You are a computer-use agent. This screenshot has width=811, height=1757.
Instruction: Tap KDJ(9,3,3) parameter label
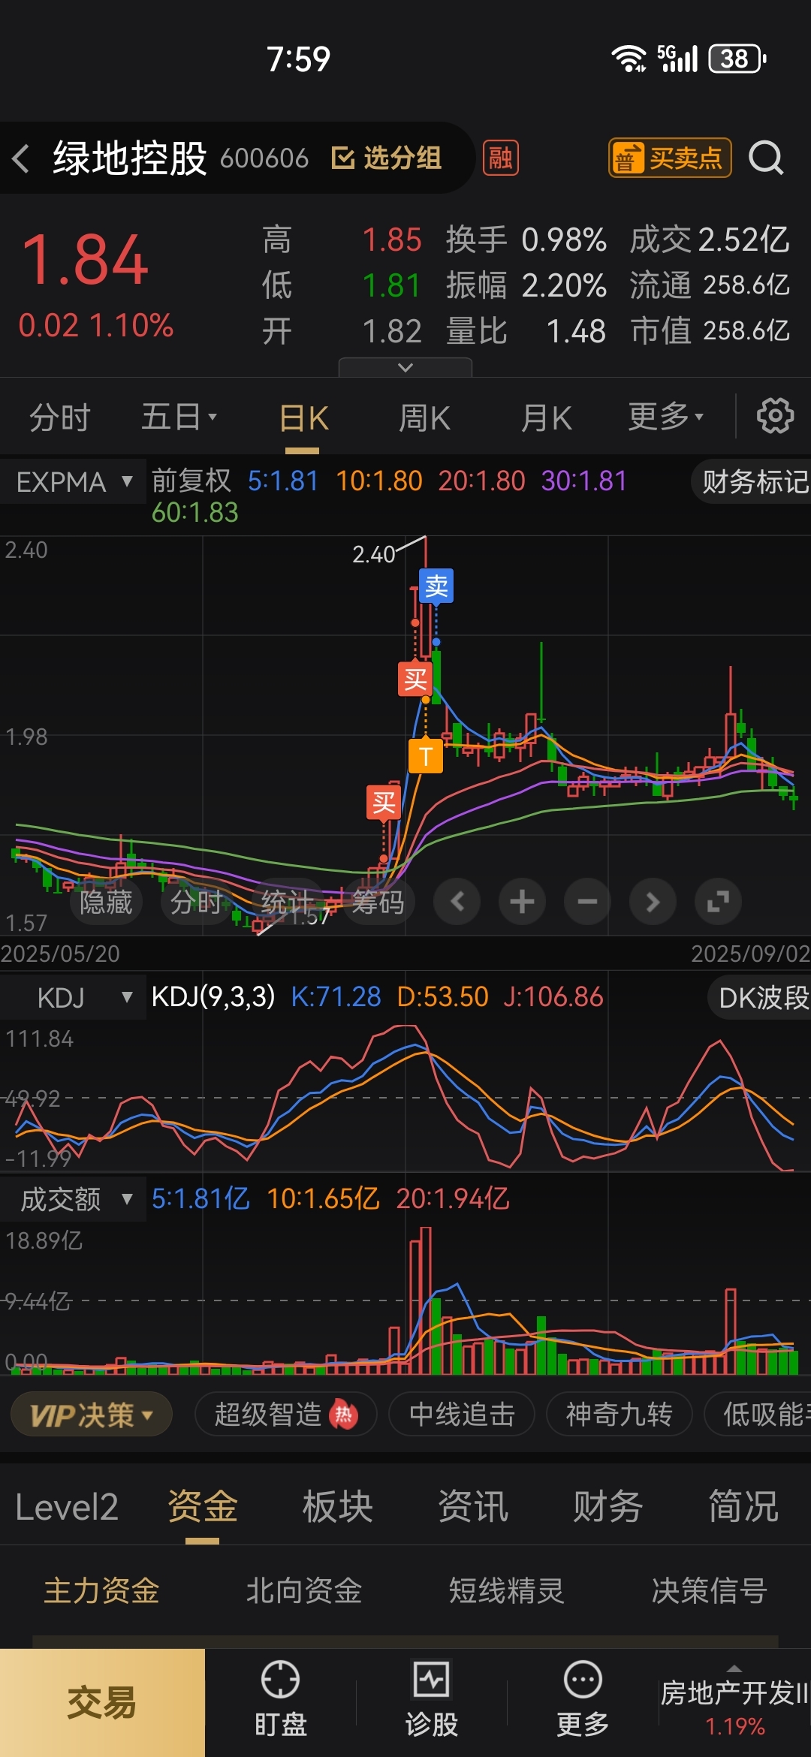[x=213, y=997]
